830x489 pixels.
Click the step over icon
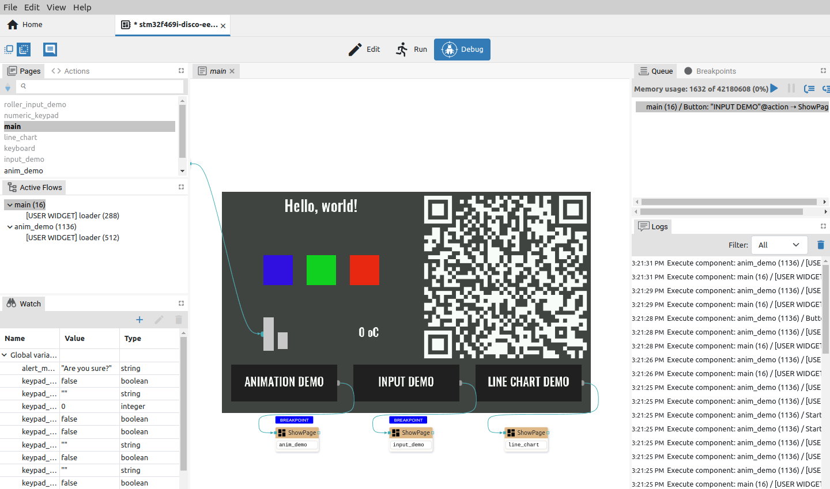(809, 89)
